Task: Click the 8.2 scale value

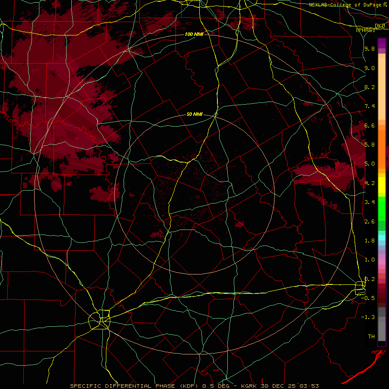Action: (x=370, y=87)
